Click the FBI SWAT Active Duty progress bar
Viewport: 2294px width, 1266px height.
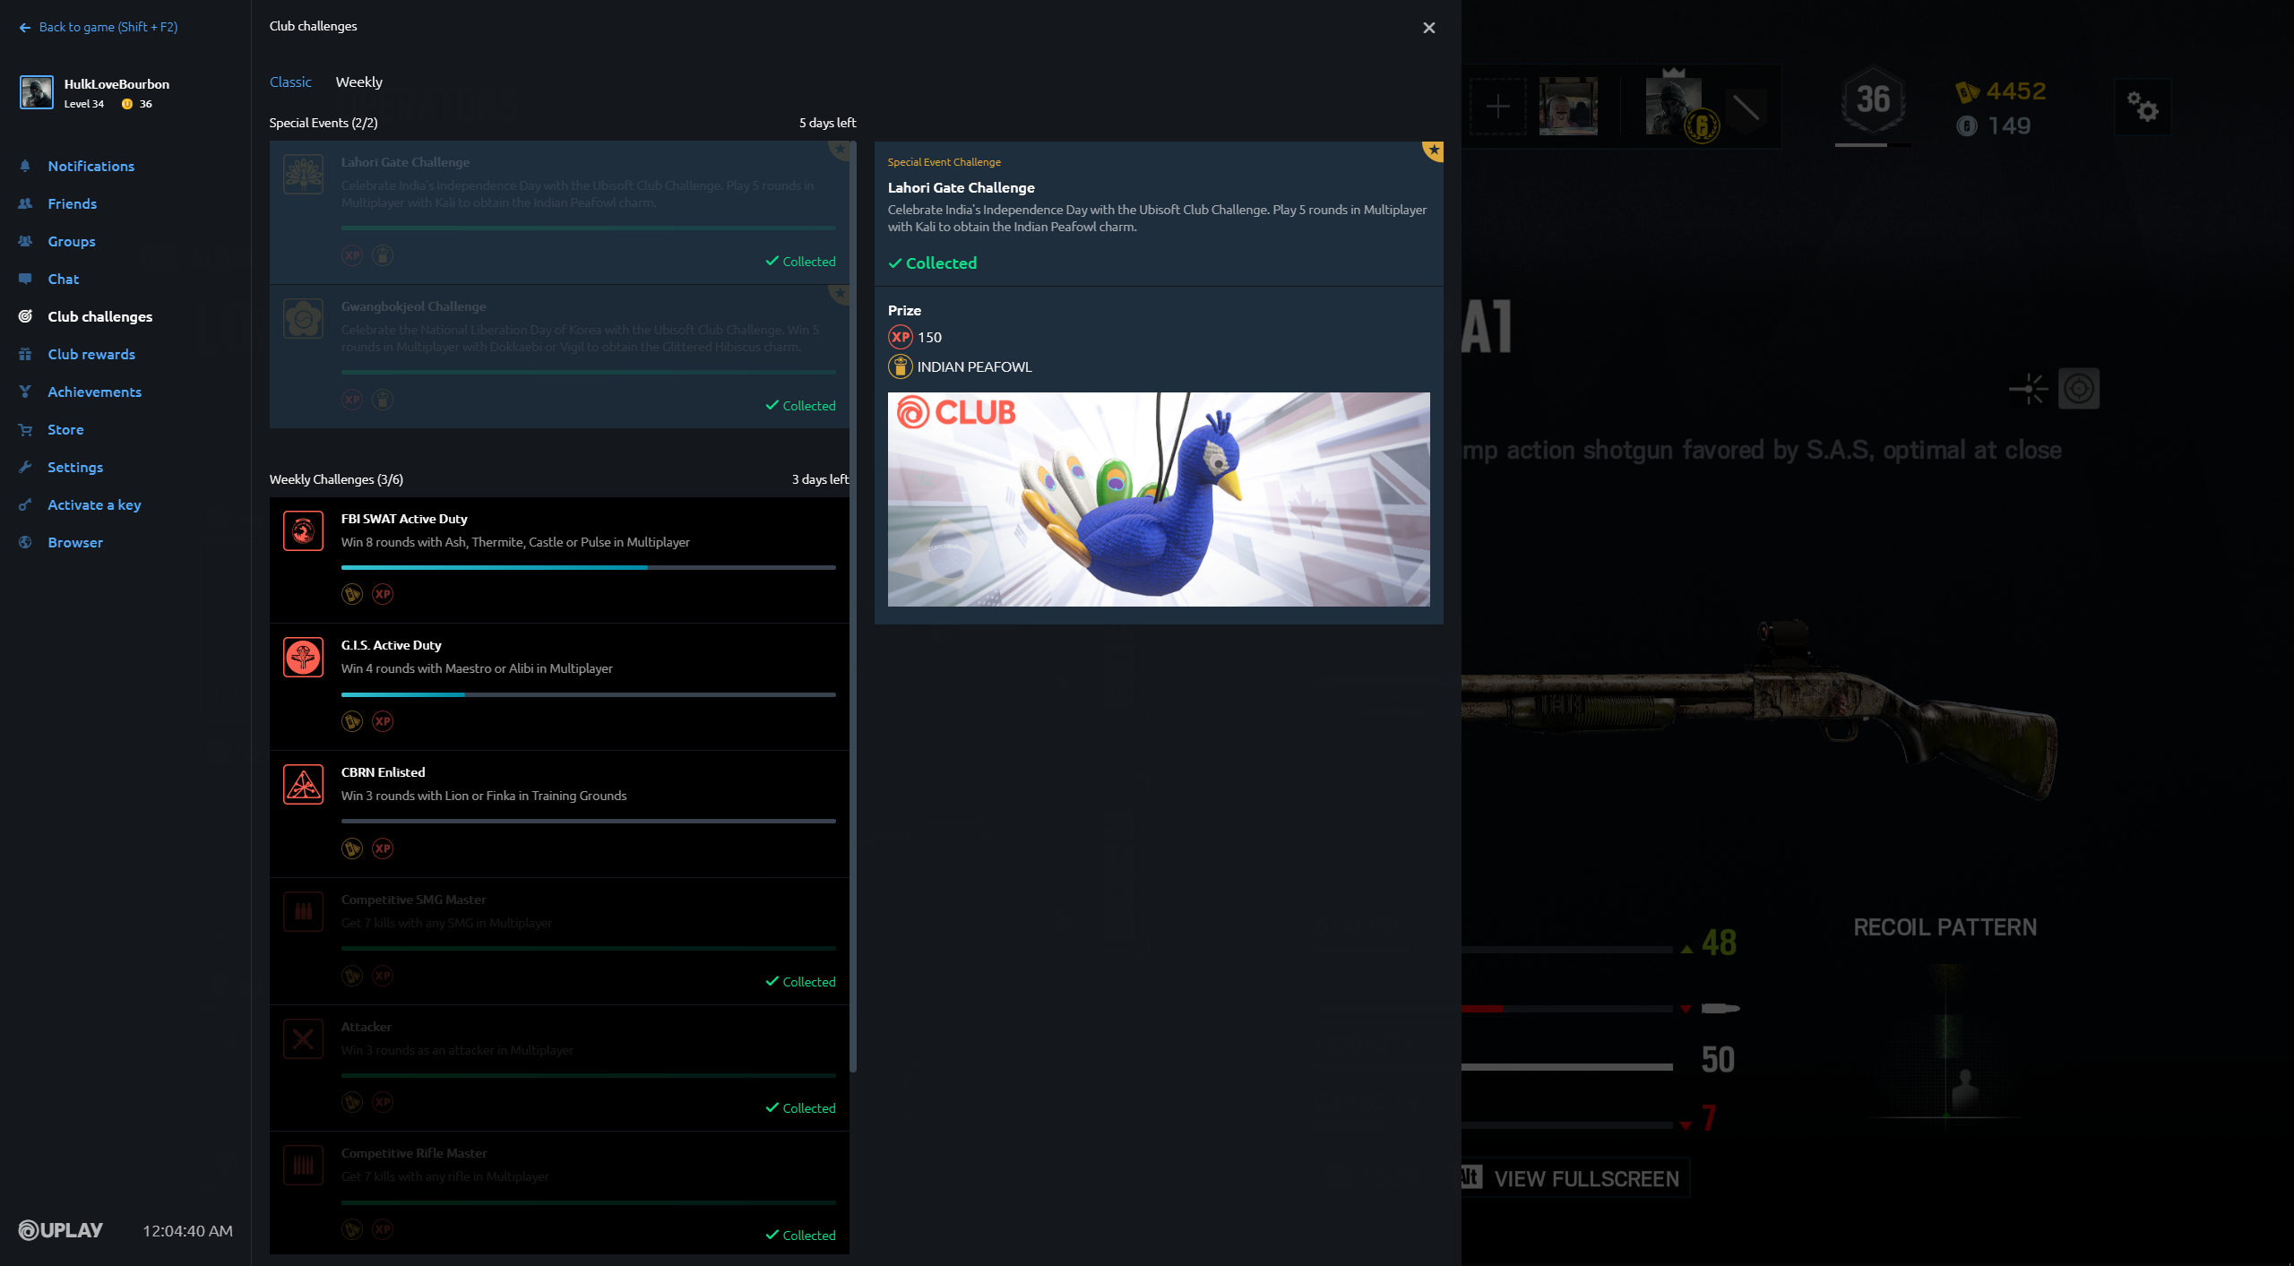(x=588, y=567)
